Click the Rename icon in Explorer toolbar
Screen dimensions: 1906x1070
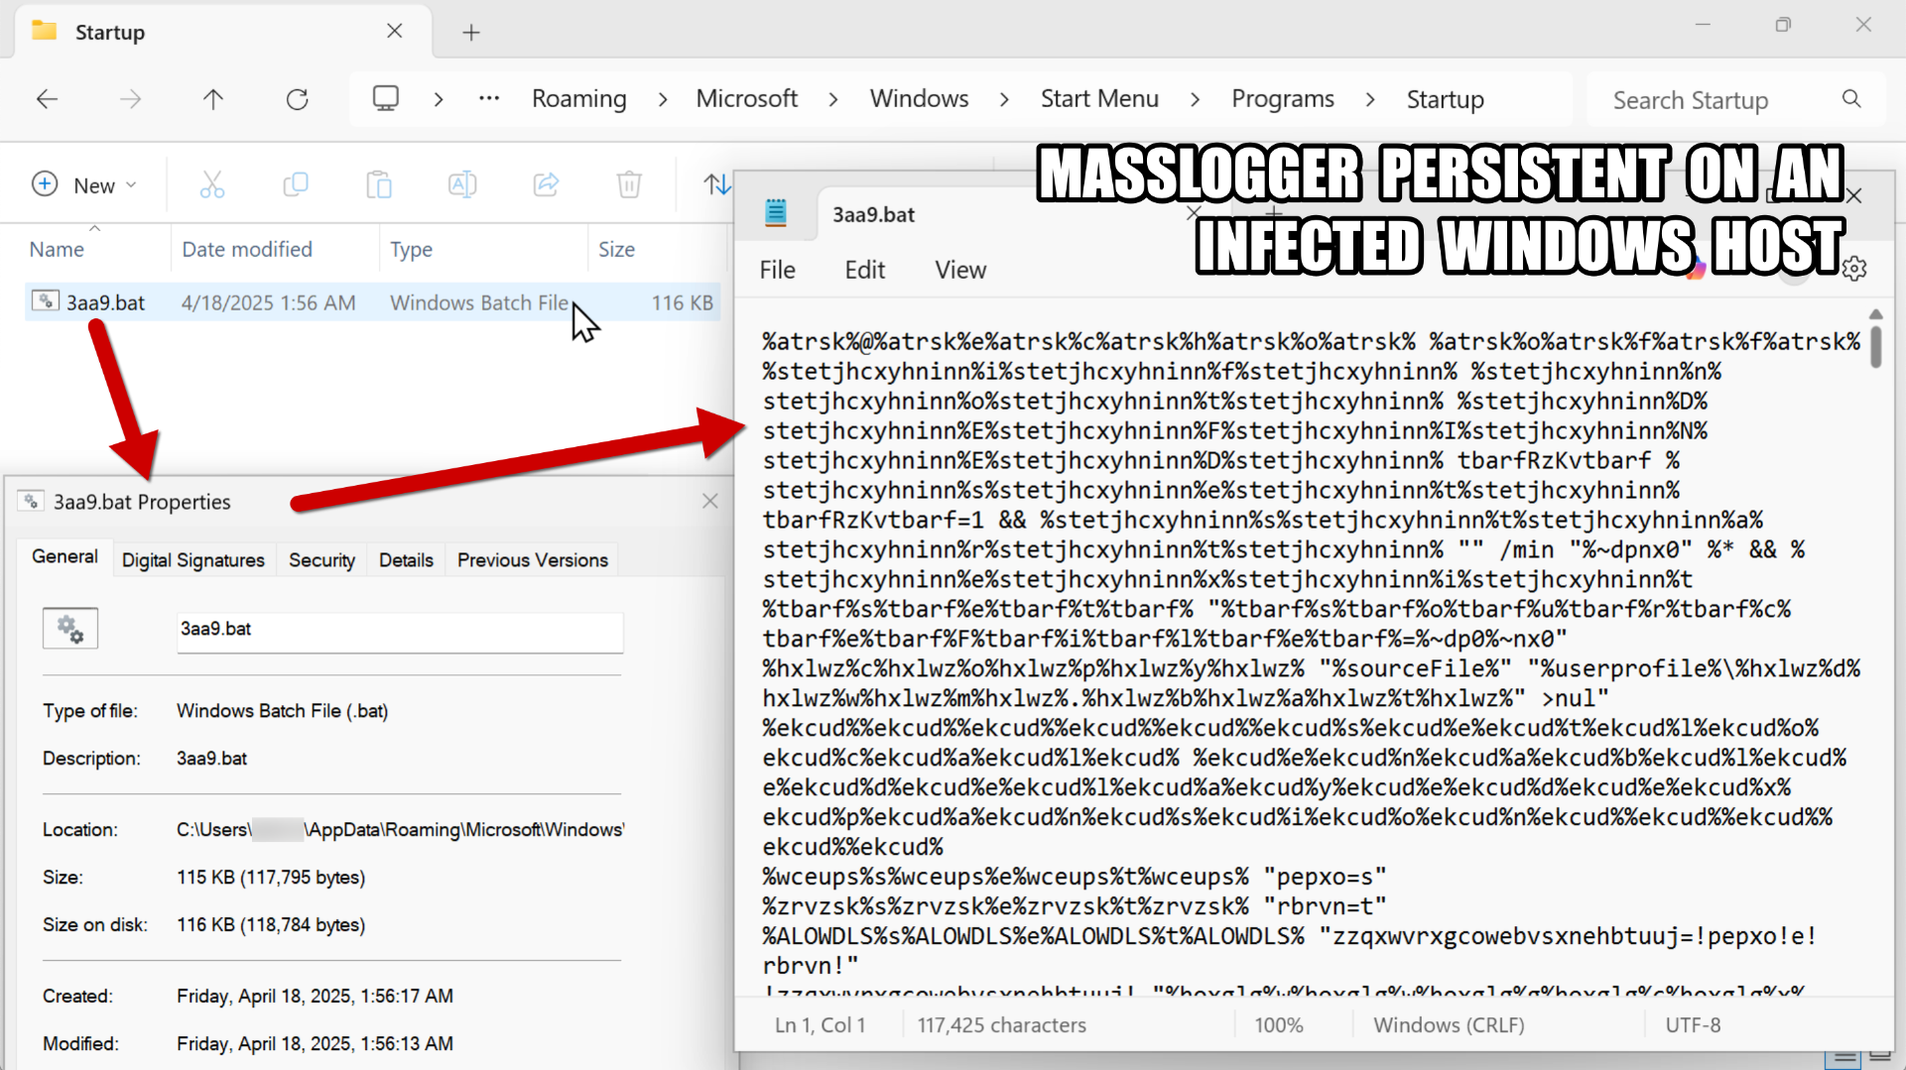462,184
